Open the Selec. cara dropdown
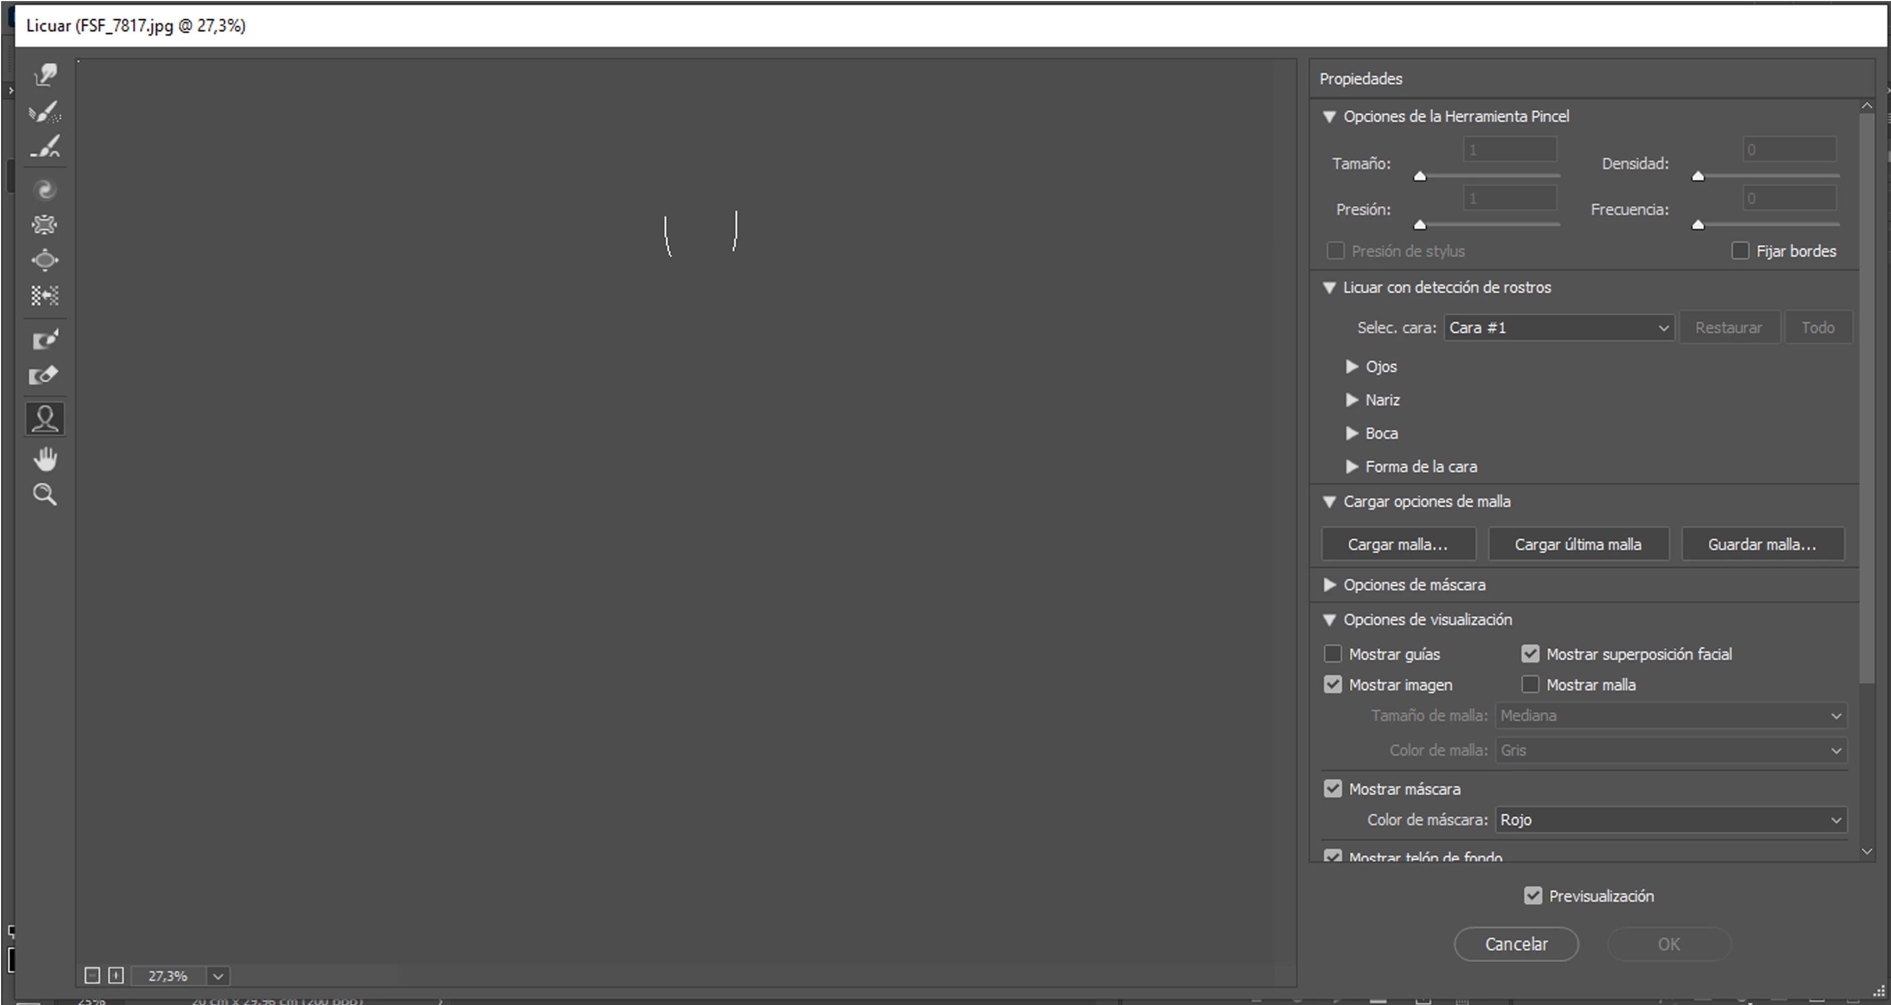 (1558, 328)
